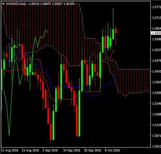Select the 23 Aug 2016 date label
The width and height of the screenshot is (161, 154).
[31, 150]
